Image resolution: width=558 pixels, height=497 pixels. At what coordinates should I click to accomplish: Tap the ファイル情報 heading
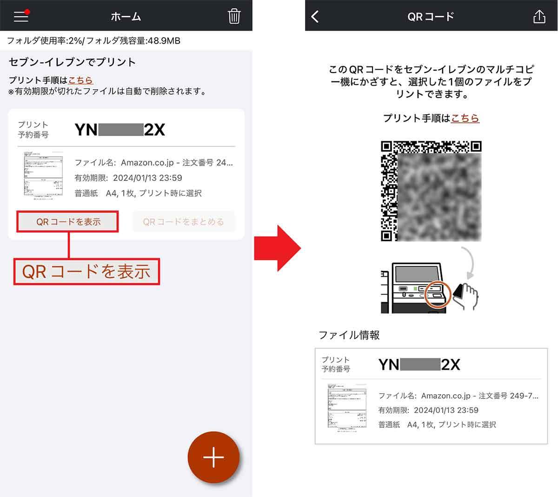[349, 335]
